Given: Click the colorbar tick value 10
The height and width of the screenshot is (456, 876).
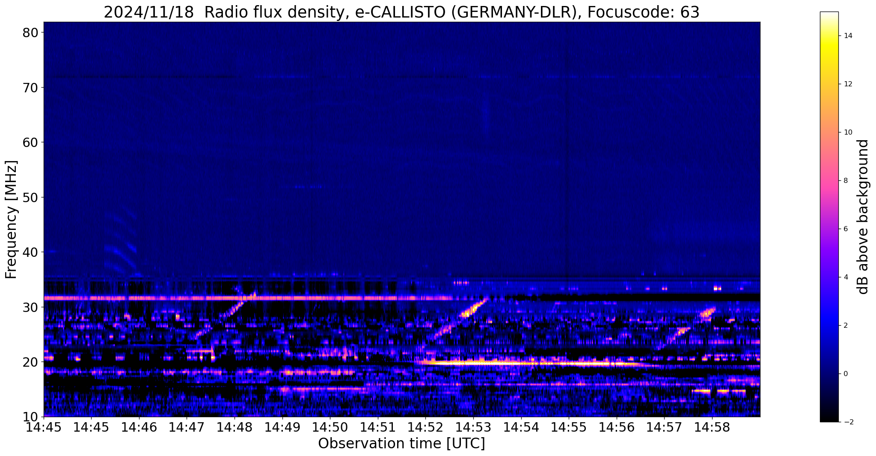Looking at the screenshot, I should 848,132.
